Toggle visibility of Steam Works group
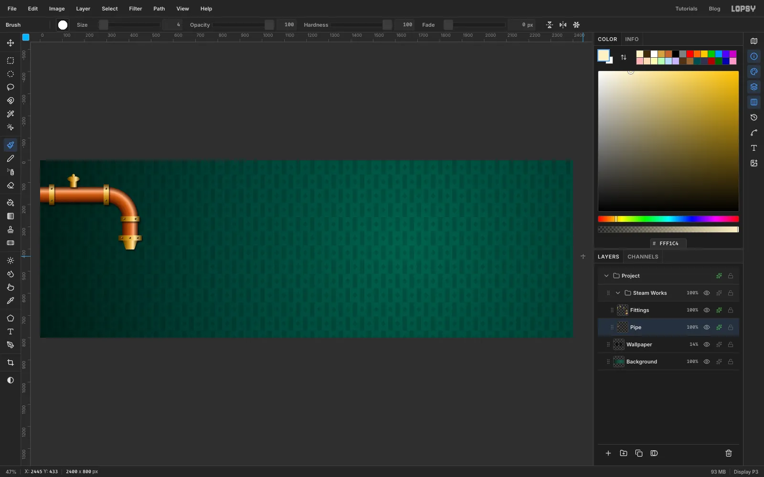 [707, 293]
